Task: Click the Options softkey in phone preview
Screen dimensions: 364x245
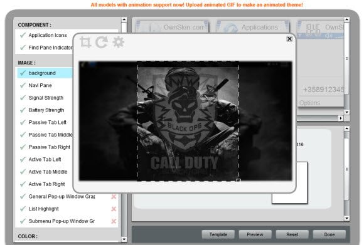Action: [309, 103]
